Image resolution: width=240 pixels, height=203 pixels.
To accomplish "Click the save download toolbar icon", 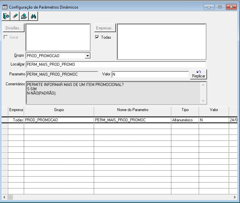I will 24,16.
